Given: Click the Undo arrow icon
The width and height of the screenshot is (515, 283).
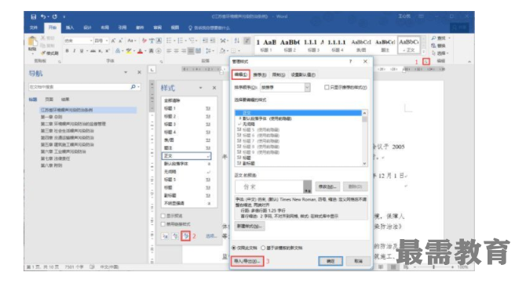Looking at the screenshot, I should coord(43,16).
